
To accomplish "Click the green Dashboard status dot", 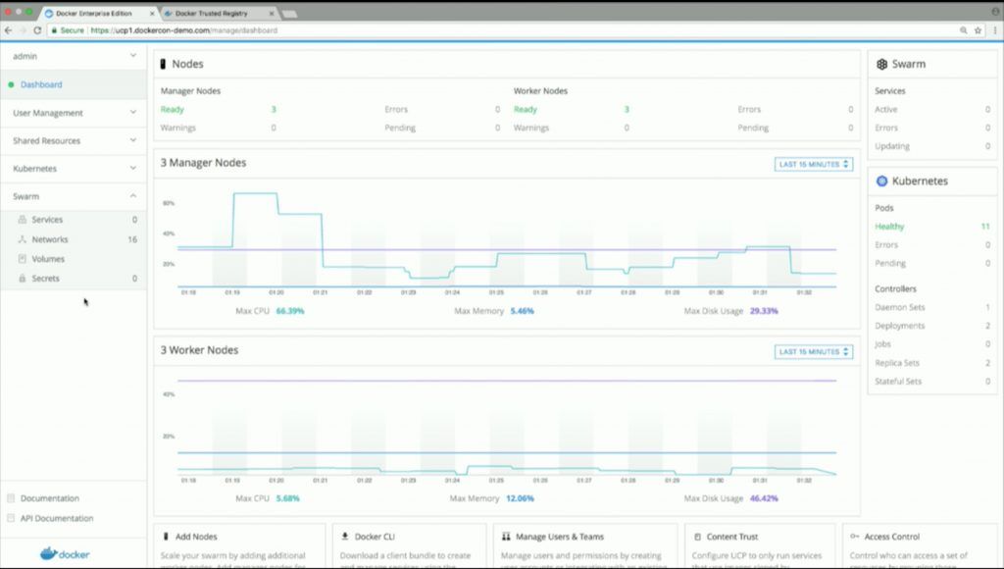I will 11,84.
